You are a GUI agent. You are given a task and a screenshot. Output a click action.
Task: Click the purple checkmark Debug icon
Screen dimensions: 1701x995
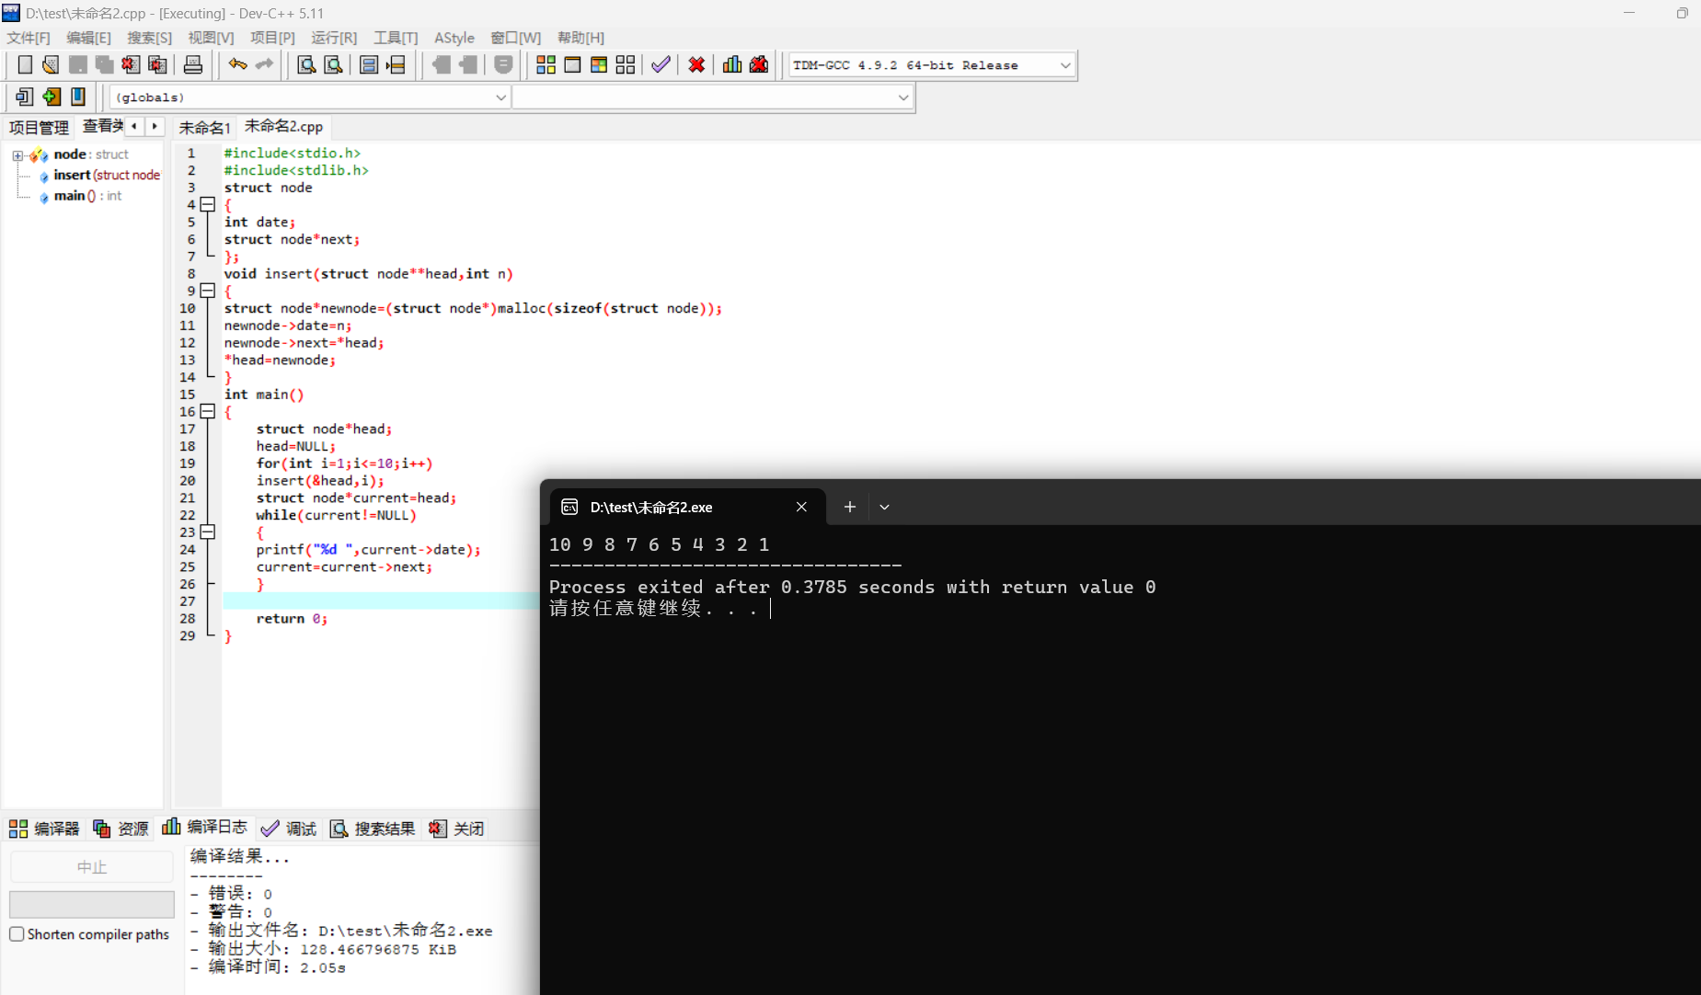click(x=661, y=64)
